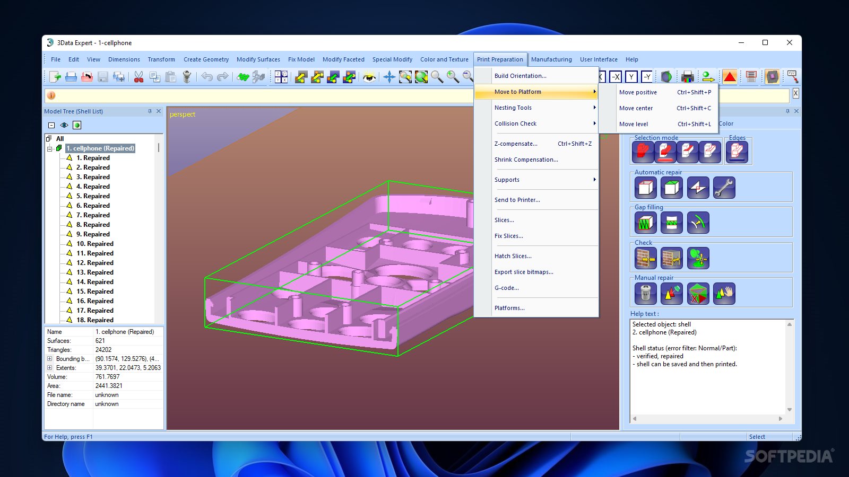Image resolution: width=849 pixels, height=477 pixels.
Task: Select Export slice bitmaps menu entry
Action: click(x=536, y=272)
